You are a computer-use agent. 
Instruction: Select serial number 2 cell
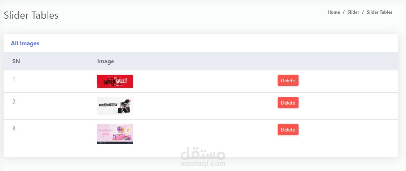(x=14, y=102)
